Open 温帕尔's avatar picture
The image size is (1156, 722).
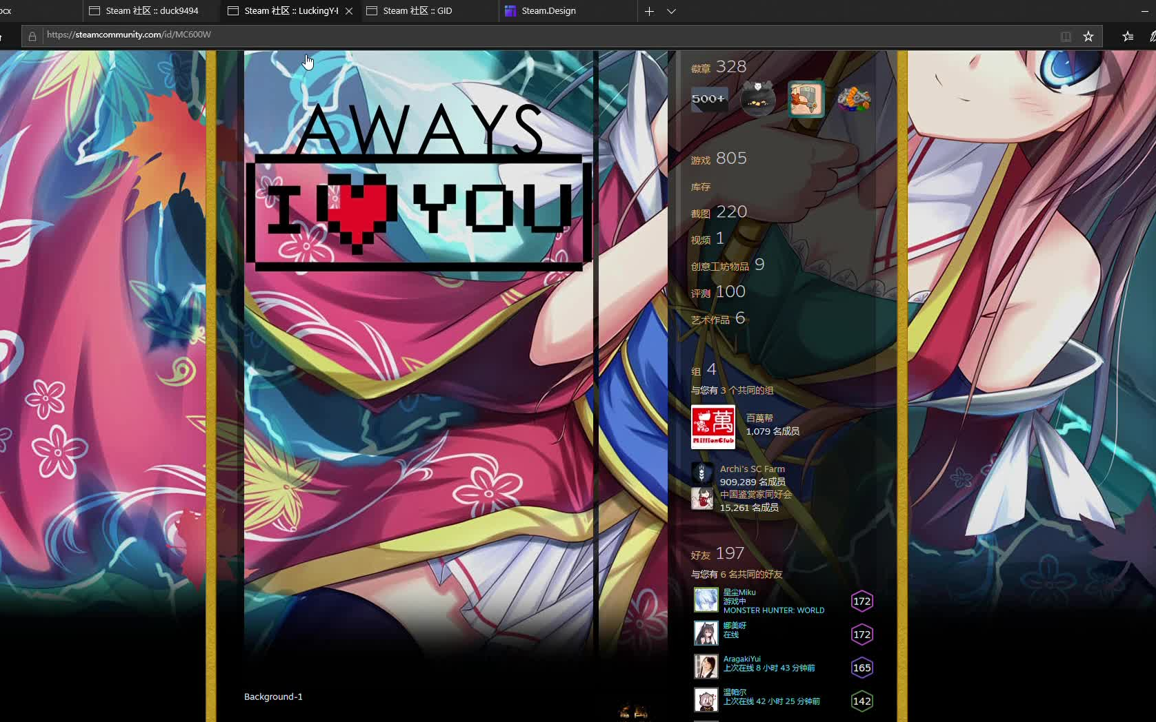click(706, 700)
